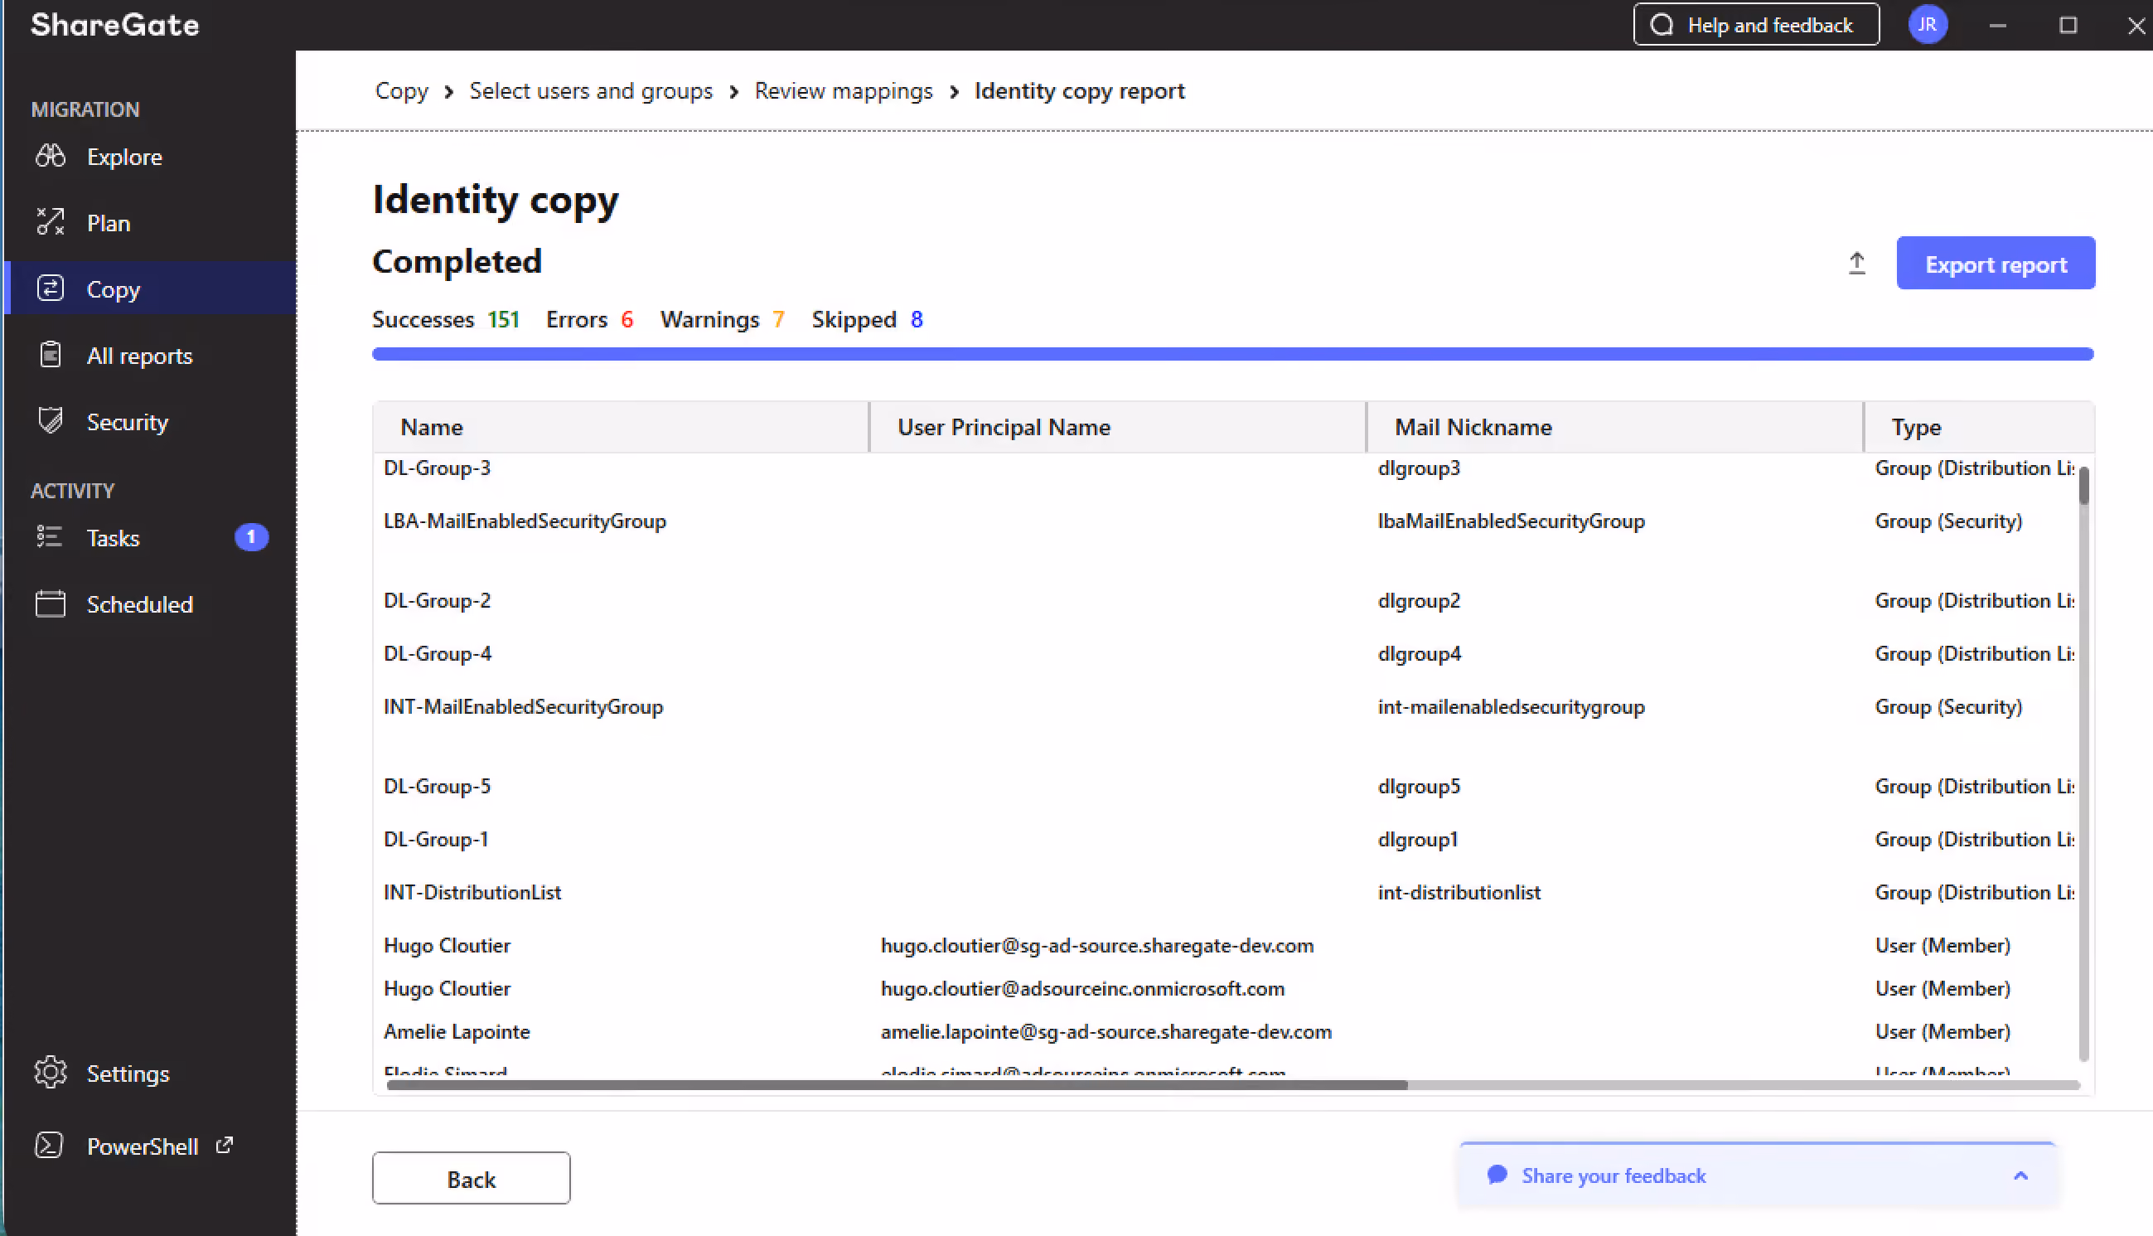Open the Explore menu item
Viewport: 2153px width, 1236px height.
(x=150, y=156)
